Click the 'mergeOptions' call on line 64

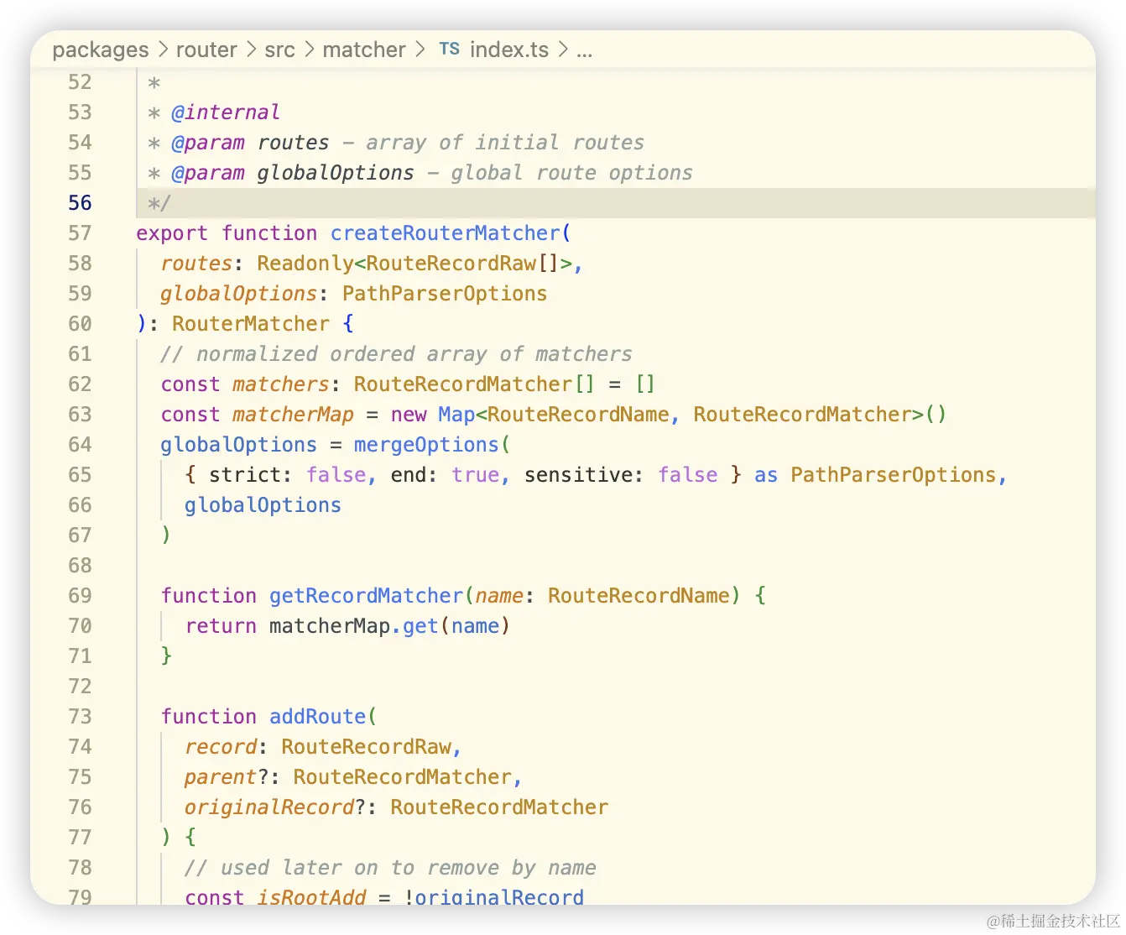coord(426,445)
